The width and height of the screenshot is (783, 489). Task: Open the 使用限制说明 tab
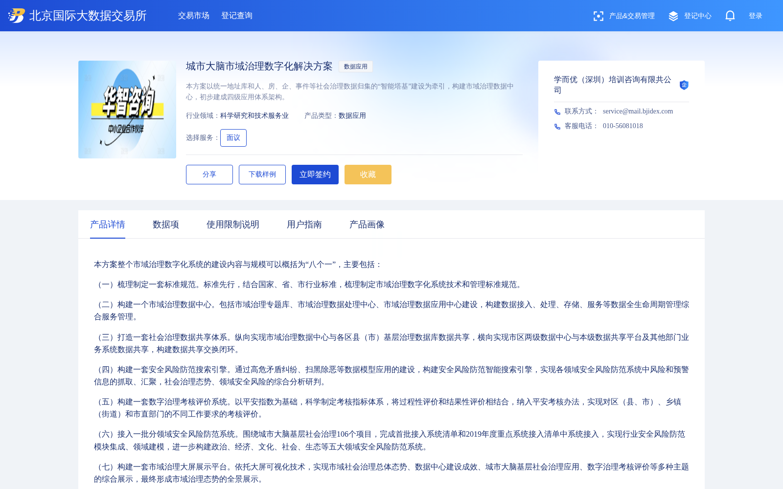(x=233, y=224)
